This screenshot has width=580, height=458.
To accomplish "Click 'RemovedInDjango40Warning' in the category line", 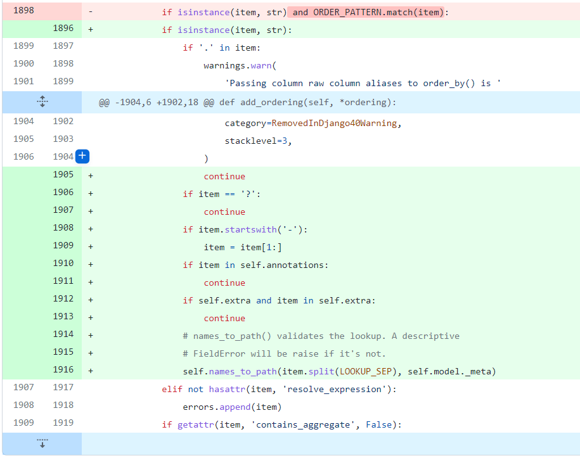I will 334,123.
